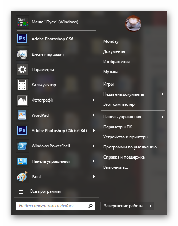
Task: Click the coffee cup user avatar
Action: coord(133,24)
